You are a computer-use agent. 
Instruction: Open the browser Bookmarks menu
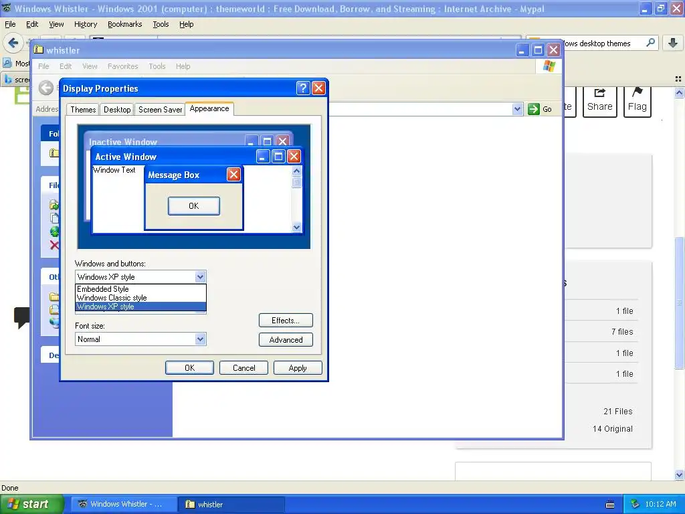[x=125, y=24]
